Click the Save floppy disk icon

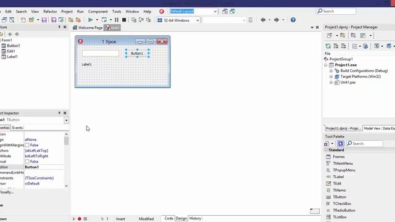44,20
